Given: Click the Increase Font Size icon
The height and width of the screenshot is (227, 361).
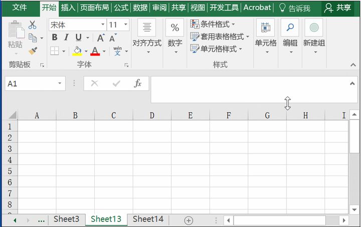Looking at the screenshot, I should pyautogui.click(x=101, y=38).
